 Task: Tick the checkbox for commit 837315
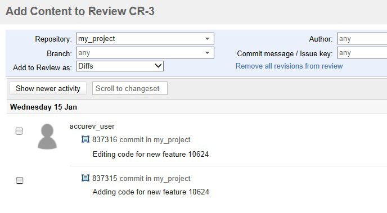pyautogui.click(x=20, y=180)
